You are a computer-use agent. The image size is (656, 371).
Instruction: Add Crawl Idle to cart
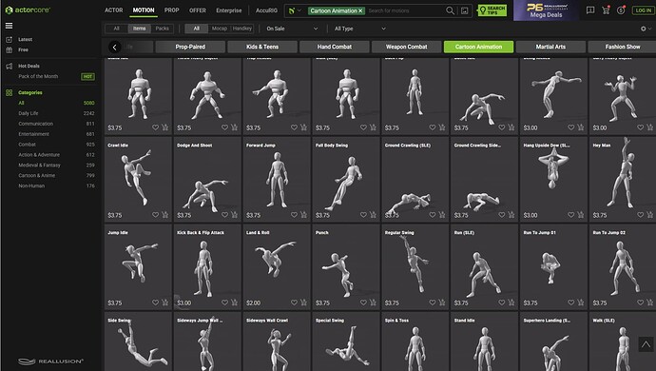(164, 215)
